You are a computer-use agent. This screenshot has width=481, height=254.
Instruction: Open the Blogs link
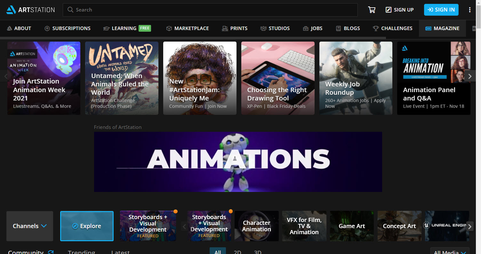point(348,28)
